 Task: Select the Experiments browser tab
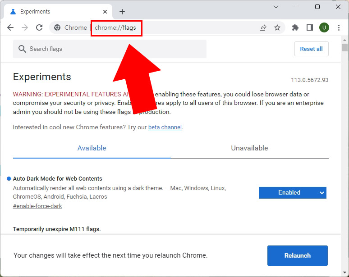[58, 12]
